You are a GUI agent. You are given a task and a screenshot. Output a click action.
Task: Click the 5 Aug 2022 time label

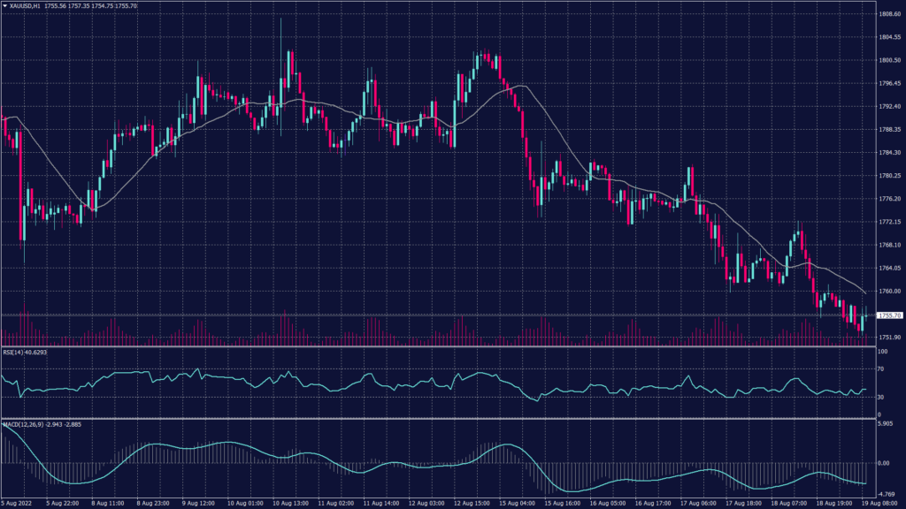click(x=19, y=502)
